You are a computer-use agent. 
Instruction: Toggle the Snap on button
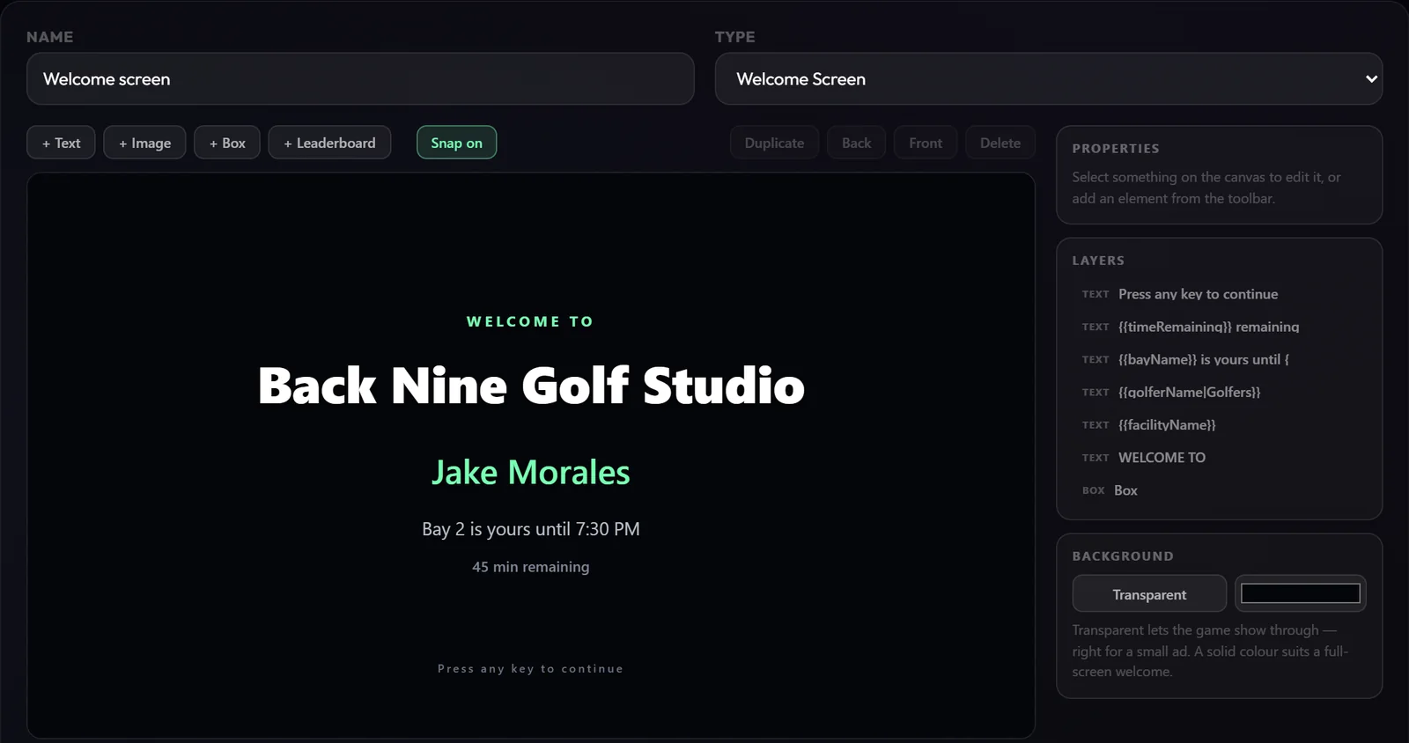click(456, 143)
